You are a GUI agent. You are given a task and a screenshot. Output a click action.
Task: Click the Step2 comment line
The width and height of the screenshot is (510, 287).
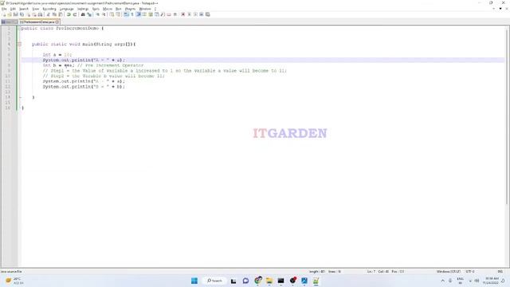point(104,76)
